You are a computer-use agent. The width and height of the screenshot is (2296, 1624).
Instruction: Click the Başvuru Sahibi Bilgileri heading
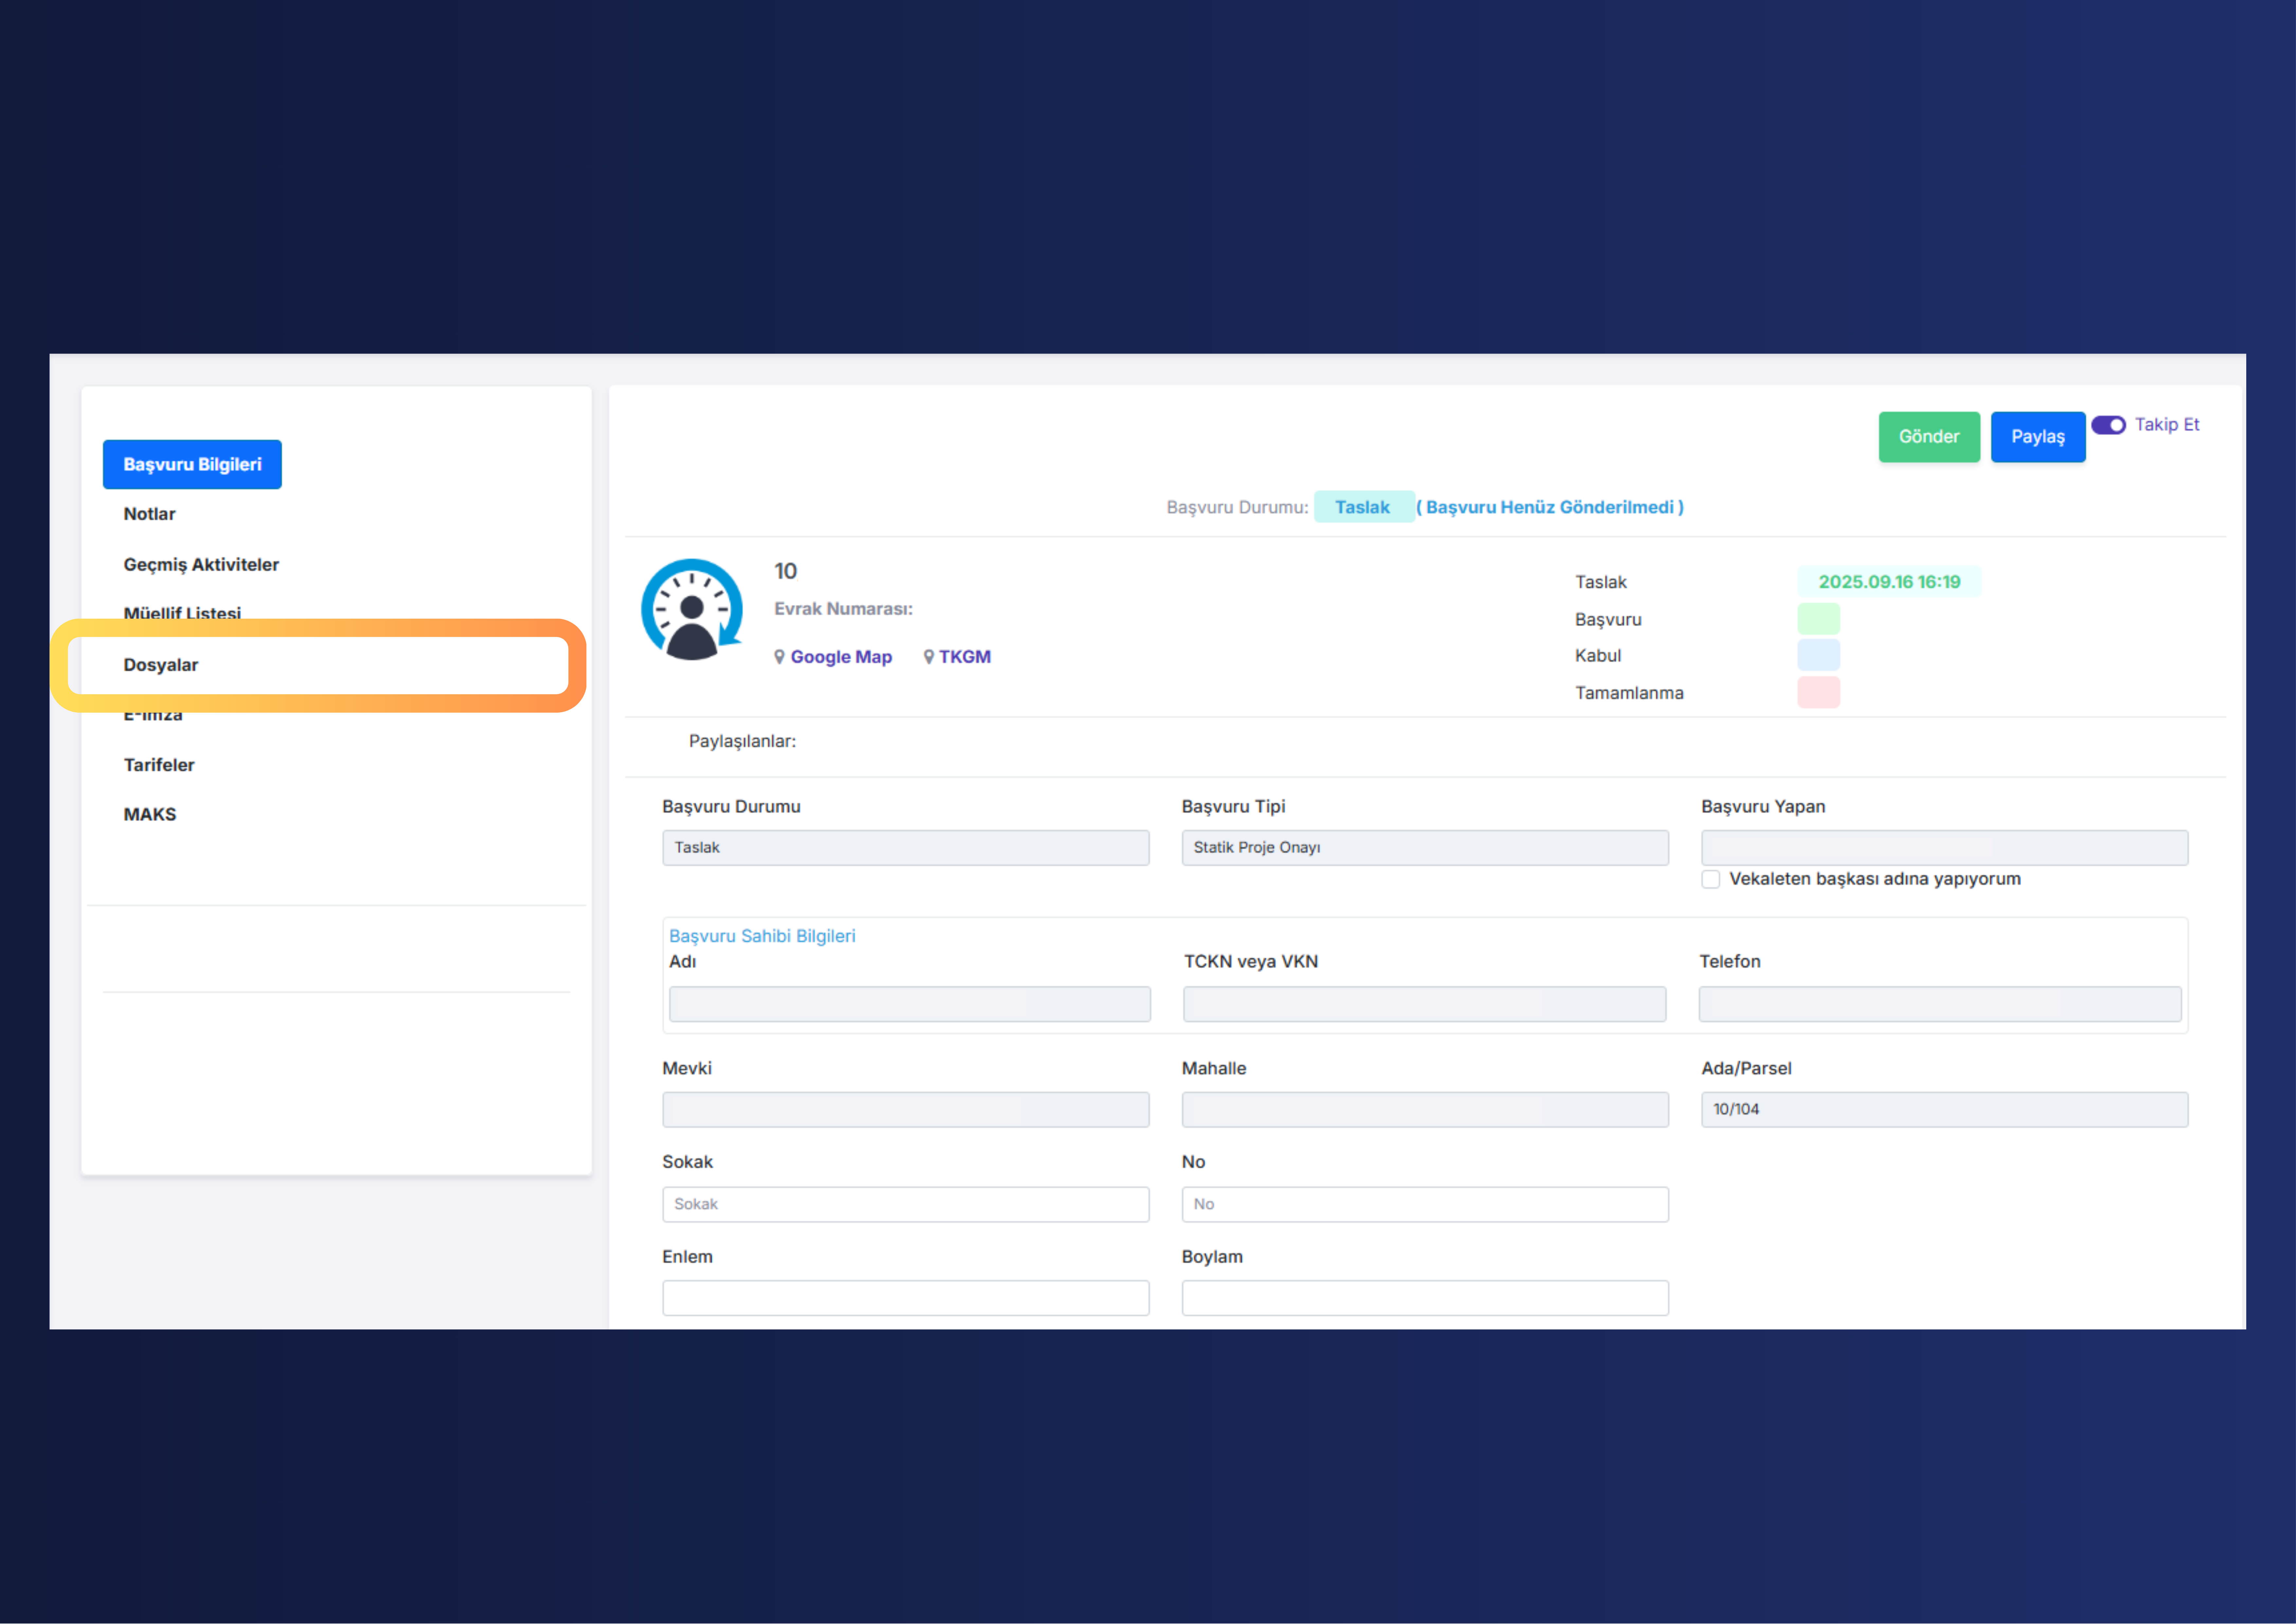coord(762,937)
